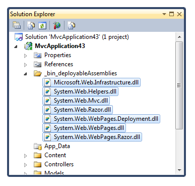Select the Controllers folder label
The image size is (195, 186).
59,164
